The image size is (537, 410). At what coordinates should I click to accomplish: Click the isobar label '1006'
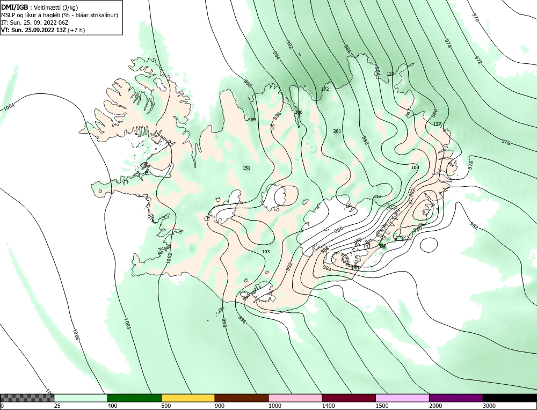pyautogui.click(x=76, y=334)
